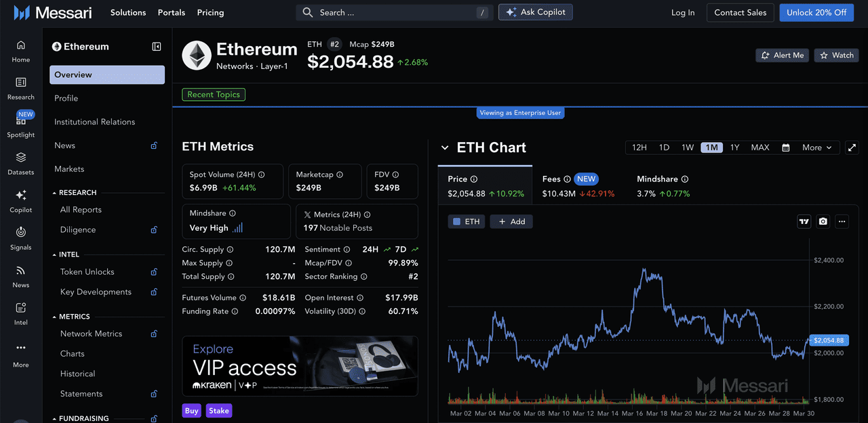Collapse the RESEARCH sidebar group
Image resolution: width=868 pixels, height=423 pixels.
coord(54,193)
